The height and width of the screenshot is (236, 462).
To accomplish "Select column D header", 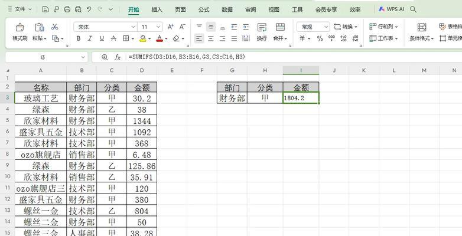I will 142,70.
